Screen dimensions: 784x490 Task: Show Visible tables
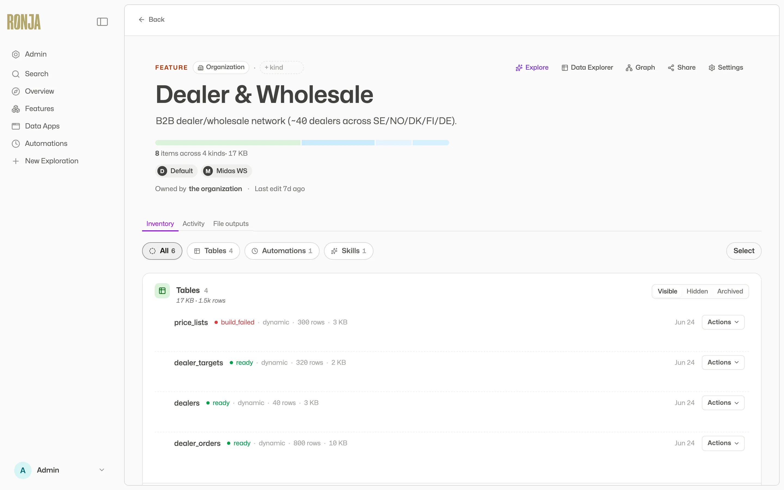pos(667,291)
